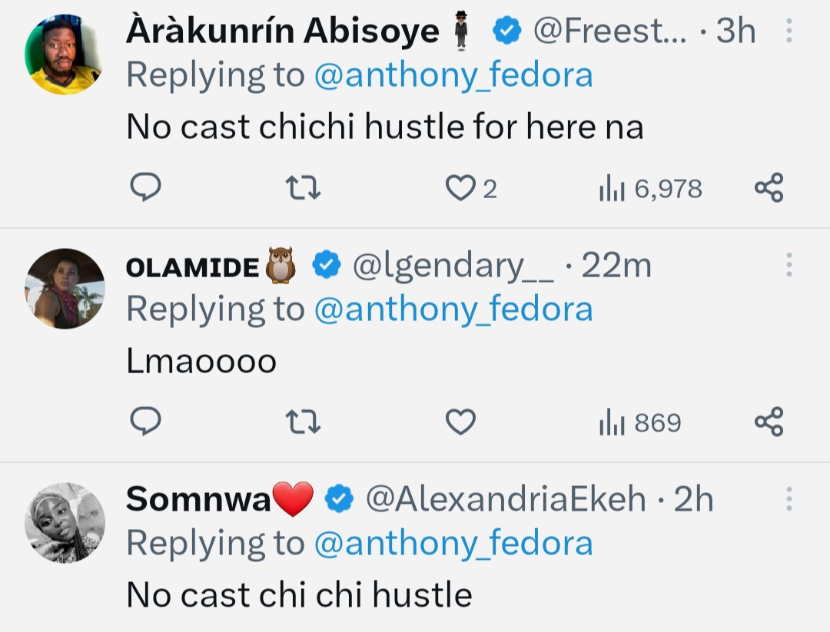
Task: Retweet Àràkunrín Abisoye's reply
Action: coord(303,188)
